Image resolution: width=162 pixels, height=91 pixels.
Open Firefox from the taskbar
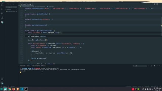(13, 89)
